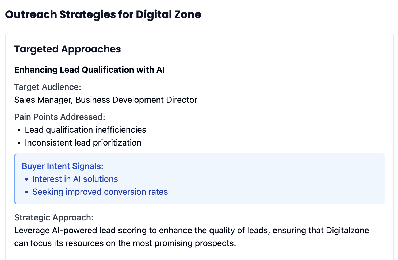Click the divider line below the strategy paragraph
This screenshot has width=398, height=260.
pos(200,258)
